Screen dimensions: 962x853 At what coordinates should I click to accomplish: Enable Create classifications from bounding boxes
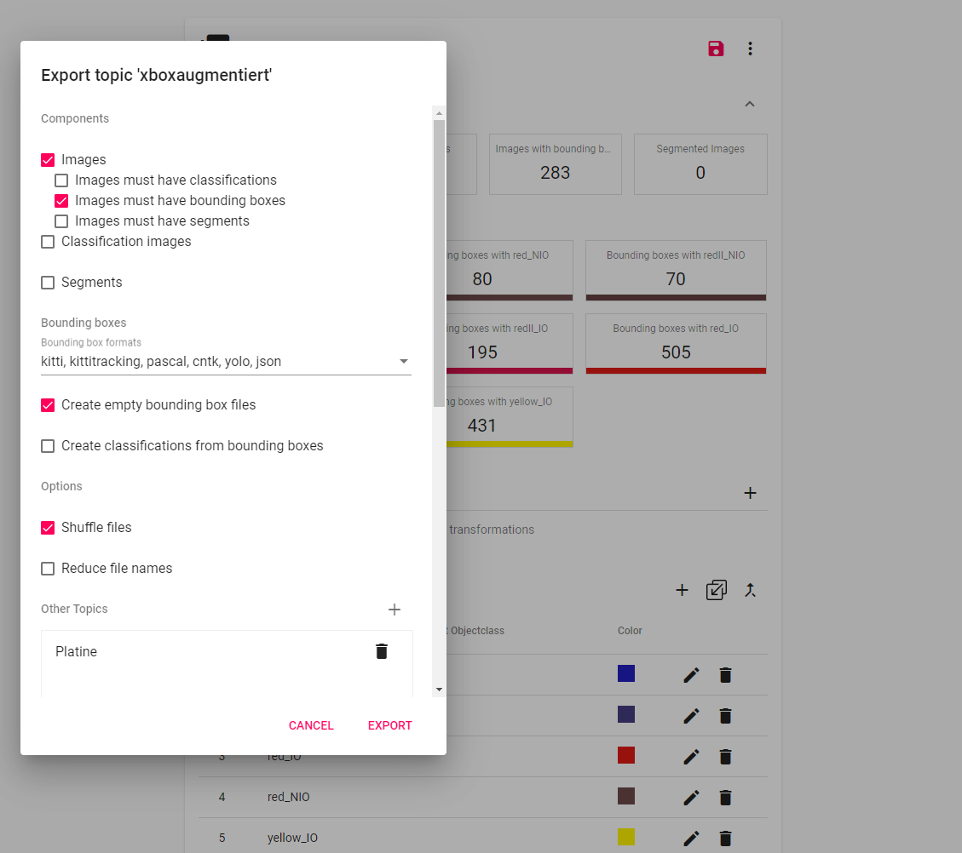[48, 446]
